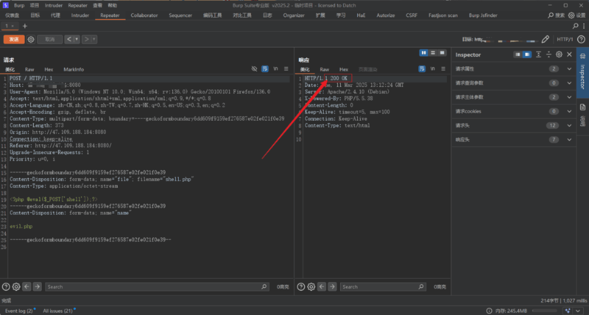
Task: Click the Search (搜索) button top right
Action: click(556, 15)
